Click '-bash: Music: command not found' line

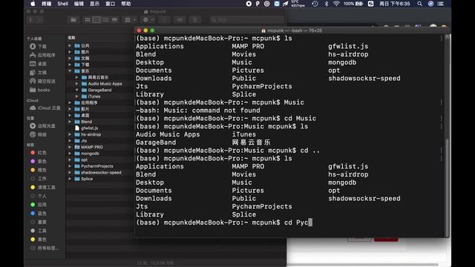coord(198,111)
